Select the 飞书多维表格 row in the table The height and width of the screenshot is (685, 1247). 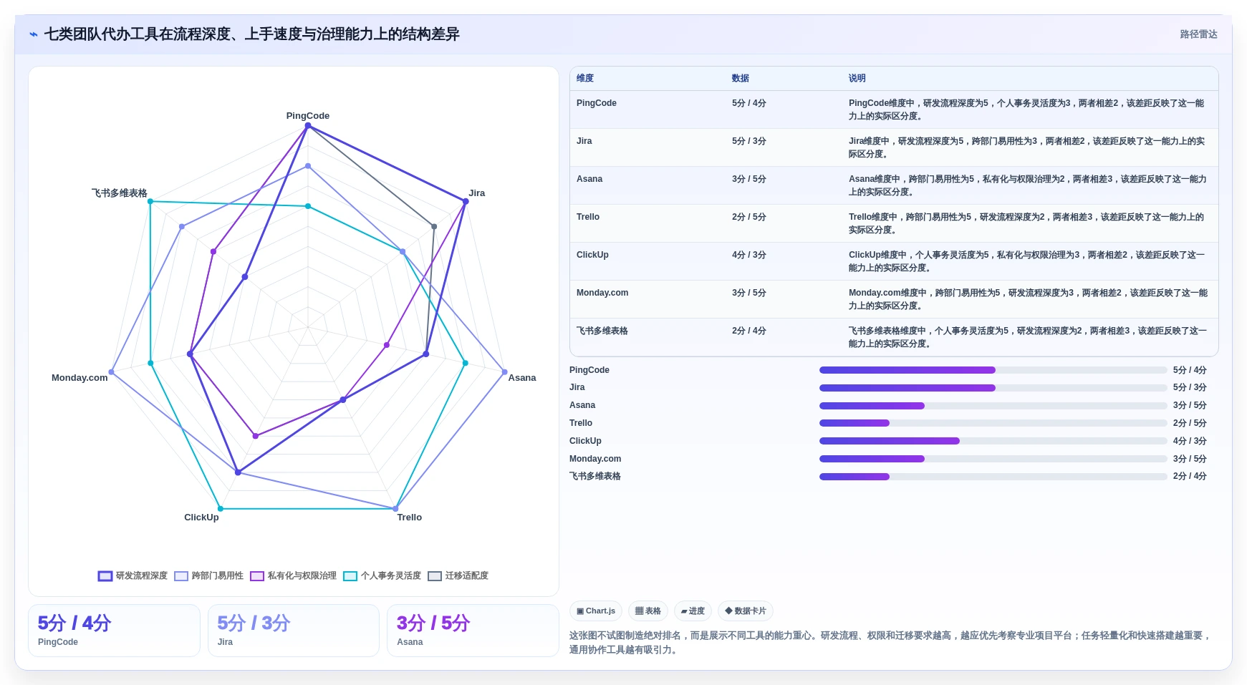pyautogui.click(x=894, y=337)
